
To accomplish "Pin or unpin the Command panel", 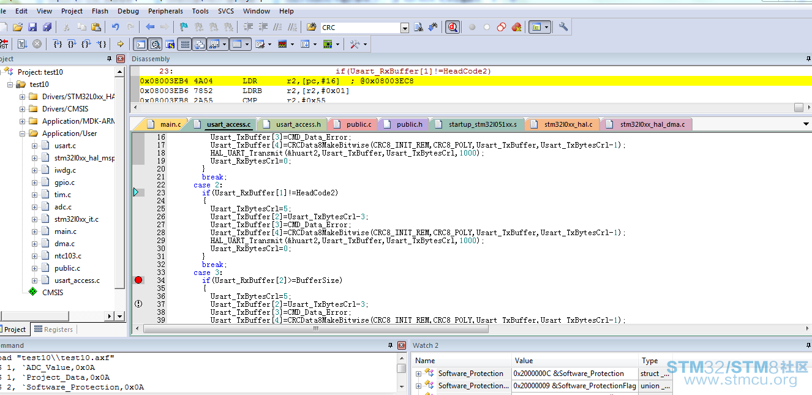I will pyautogui.click(x=391, y=345).
